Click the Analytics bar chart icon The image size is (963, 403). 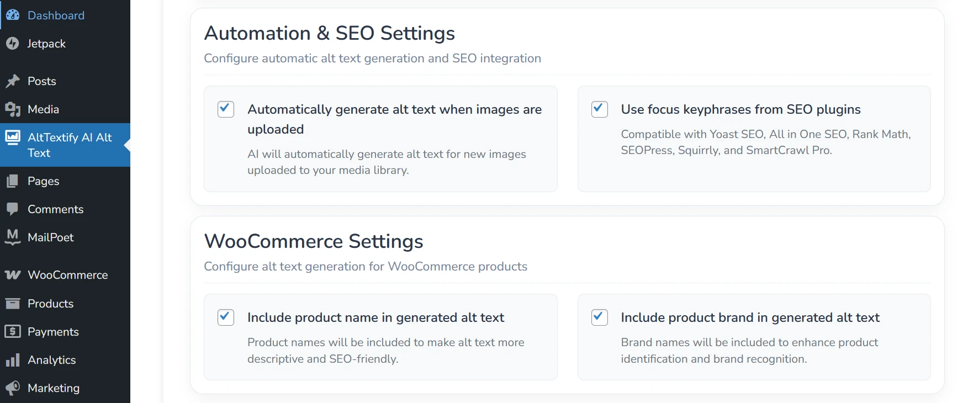pos(13,360)
